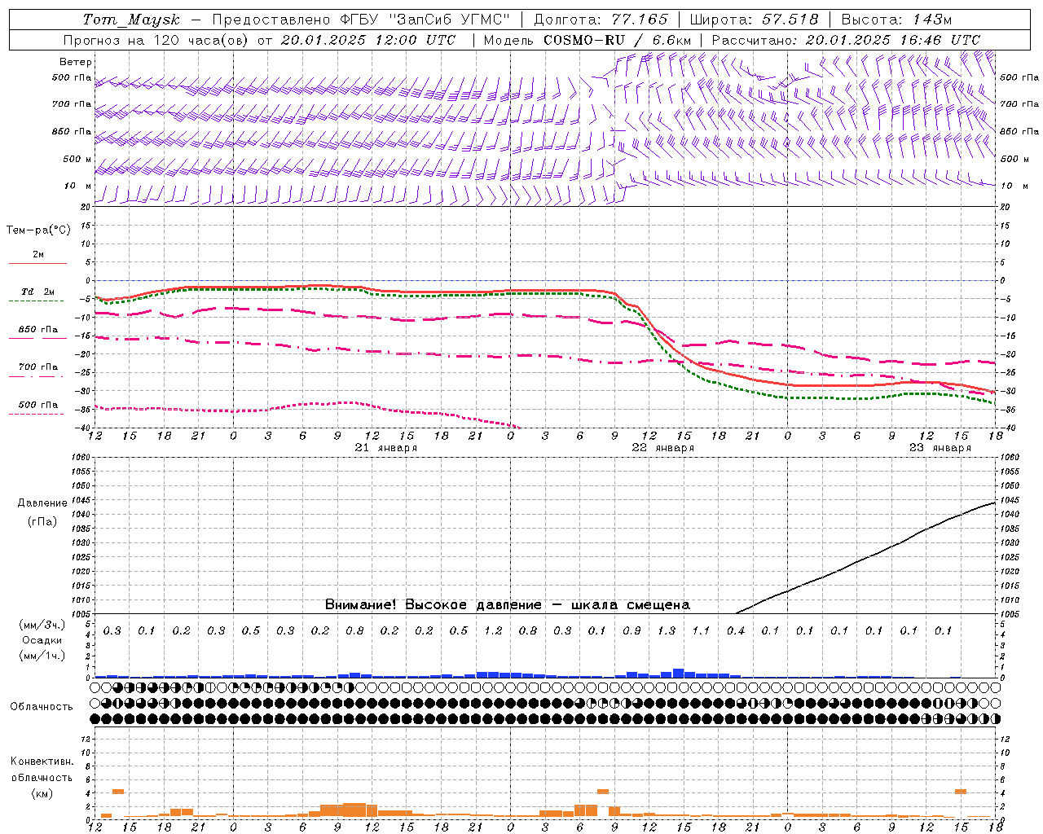Select left wind level label 10 м
The width and height of the screenshot is (1043, 834).
point(77,186)
